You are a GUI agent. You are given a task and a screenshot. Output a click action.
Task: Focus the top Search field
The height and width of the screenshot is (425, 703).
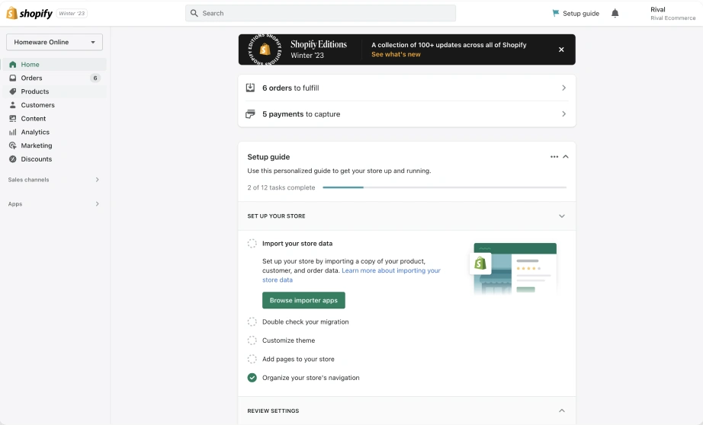[320, 14]
